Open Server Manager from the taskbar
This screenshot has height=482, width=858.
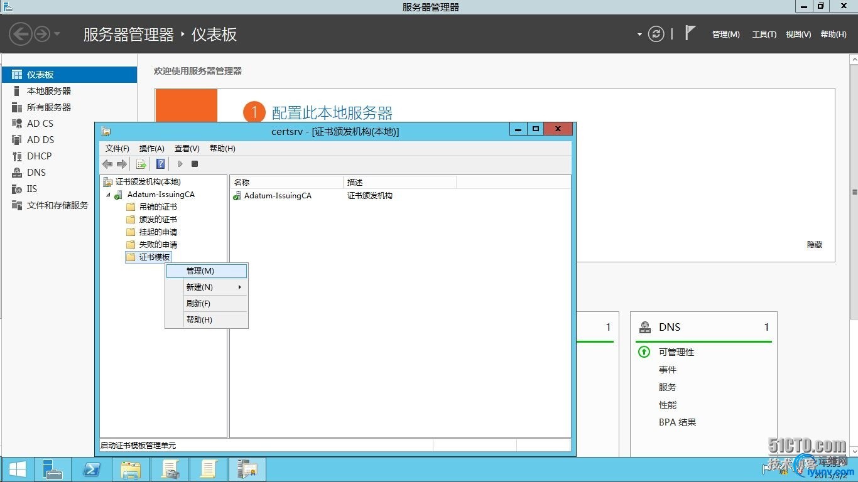[x=52, y=469]
